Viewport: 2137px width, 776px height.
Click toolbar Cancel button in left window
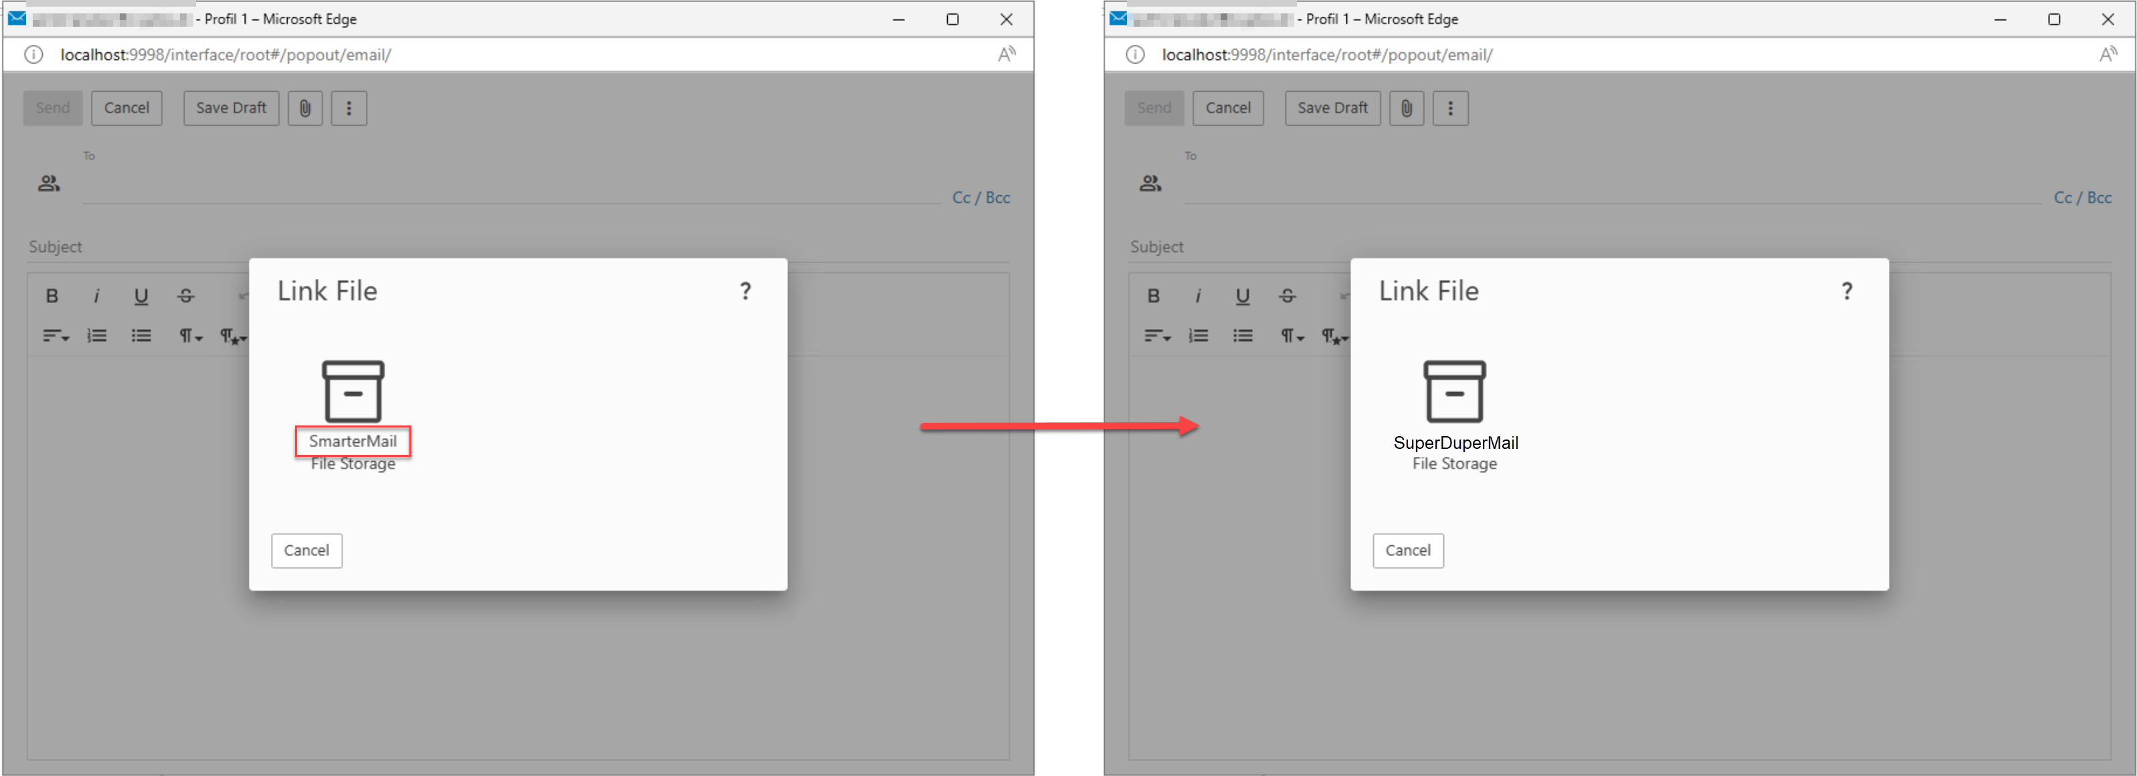pos(127,108)
